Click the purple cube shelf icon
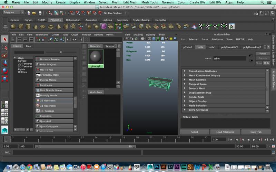This screenshot has width=276, height=172. tap(103, 26)
